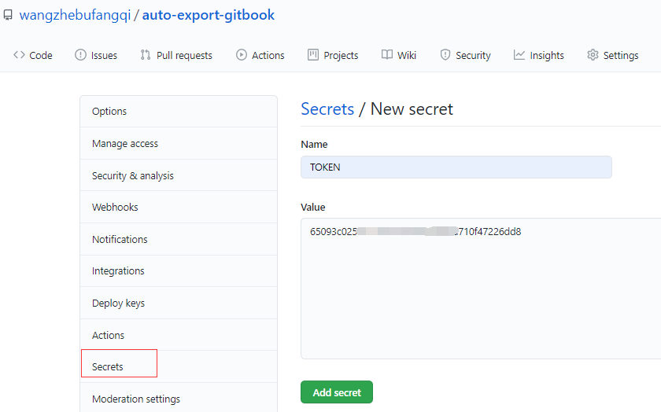Open the Insights tab
The height and width of the screenshot is (412, 661).
(539, 55)
